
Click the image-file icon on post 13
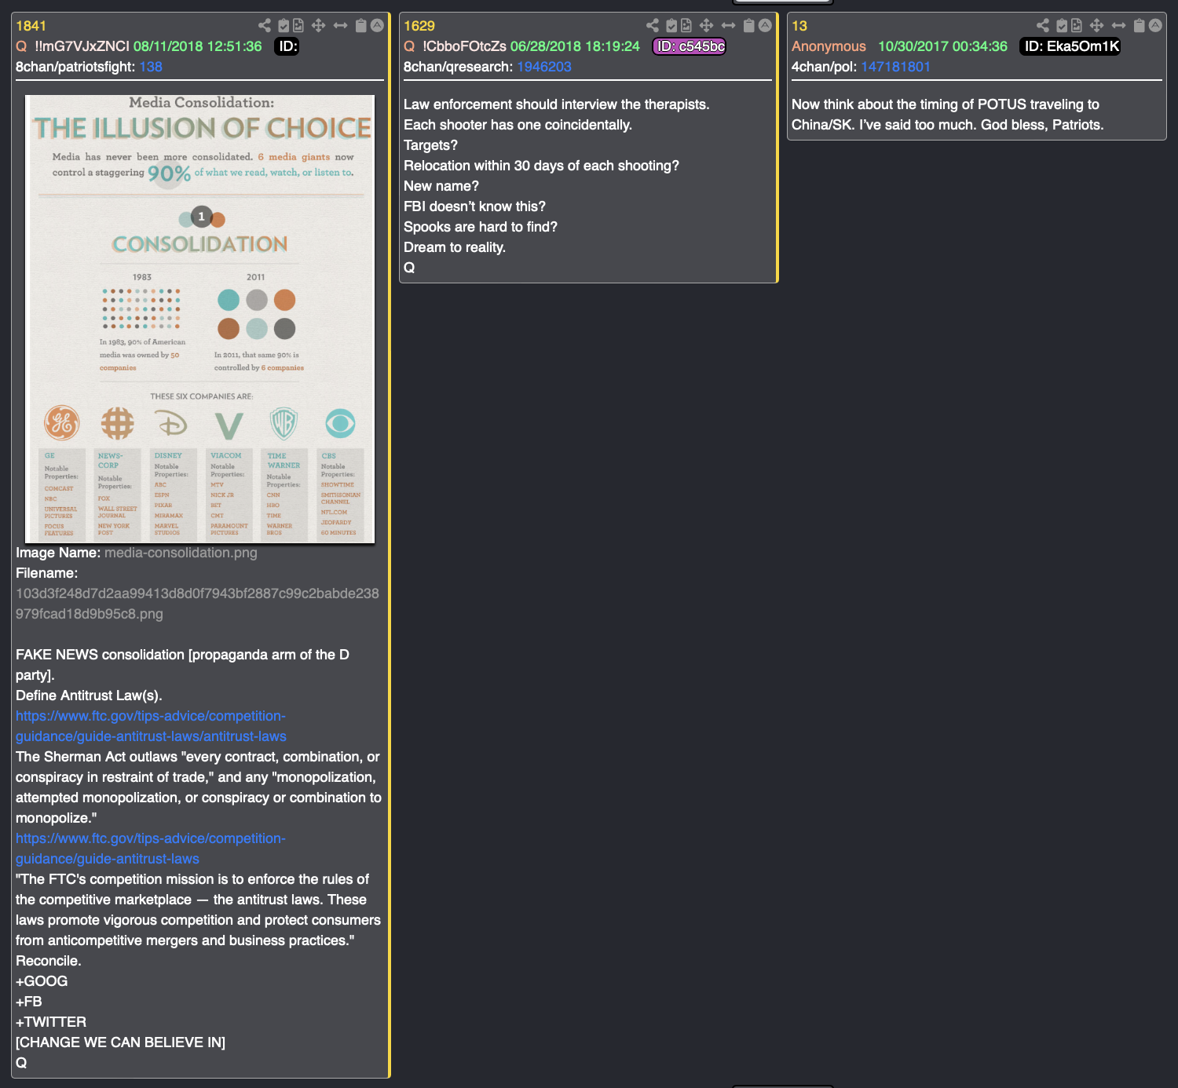(1077, 25)
